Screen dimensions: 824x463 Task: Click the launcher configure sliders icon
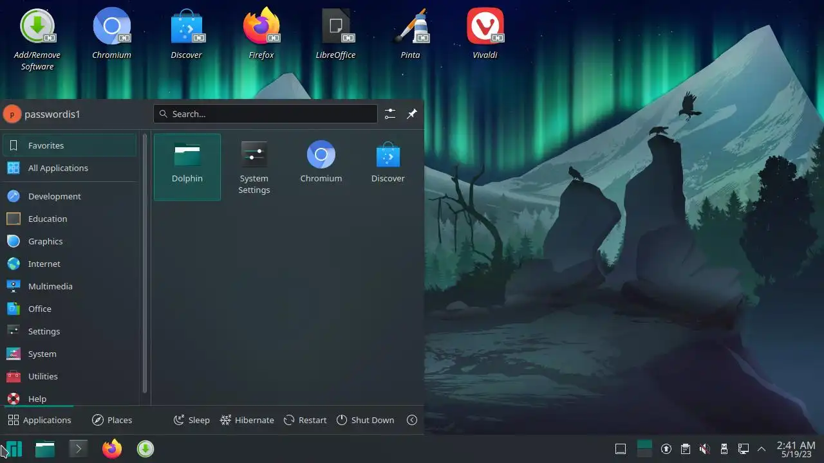[390, 114]
